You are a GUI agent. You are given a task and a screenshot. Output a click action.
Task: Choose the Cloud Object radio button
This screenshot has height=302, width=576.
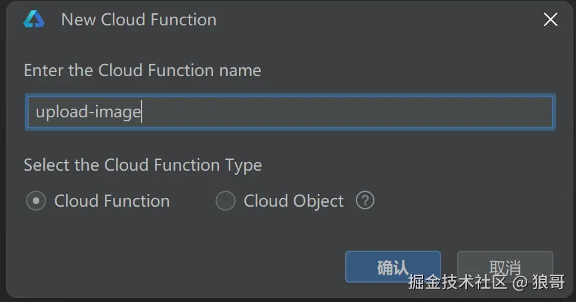click(x=226, y=201)
